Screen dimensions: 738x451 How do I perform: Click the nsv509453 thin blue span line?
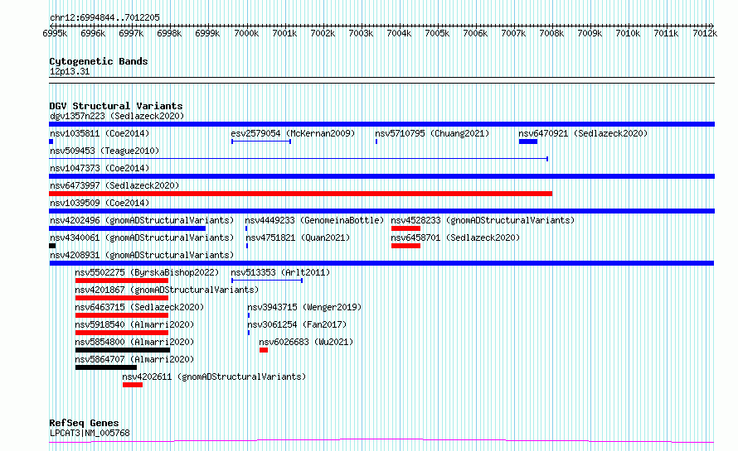coord(299,159)
